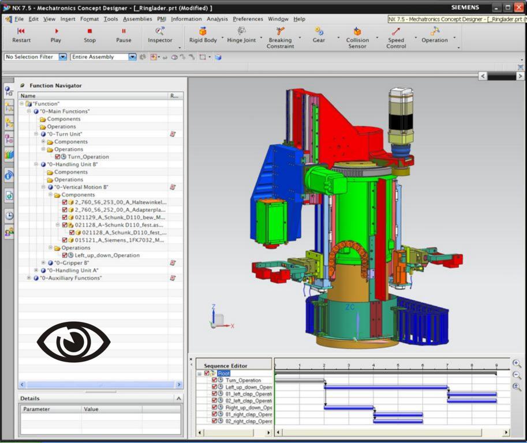Toggle the 021129_A_Schunk_D110_bew_M checkbox
The image size is (527, 443).
point(65,217)
